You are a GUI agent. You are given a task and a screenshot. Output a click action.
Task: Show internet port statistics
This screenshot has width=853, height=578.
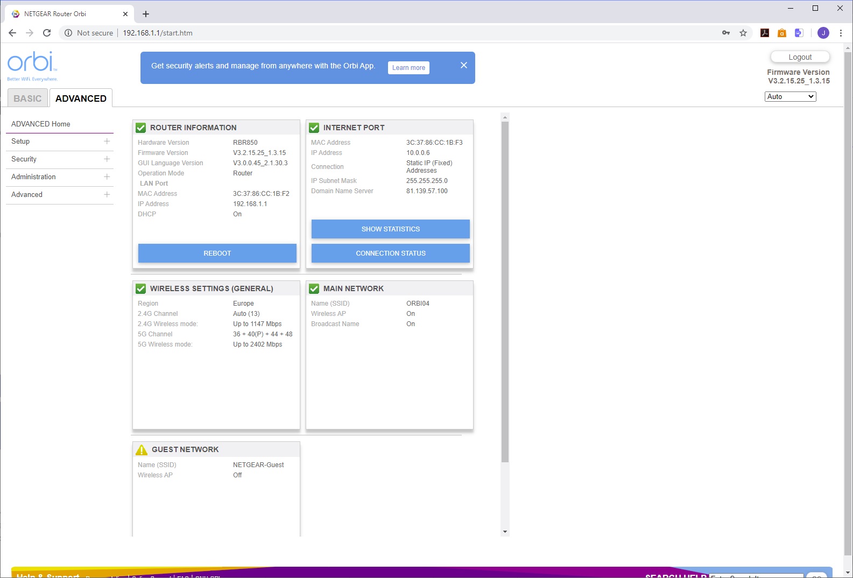tap(391, 229)
